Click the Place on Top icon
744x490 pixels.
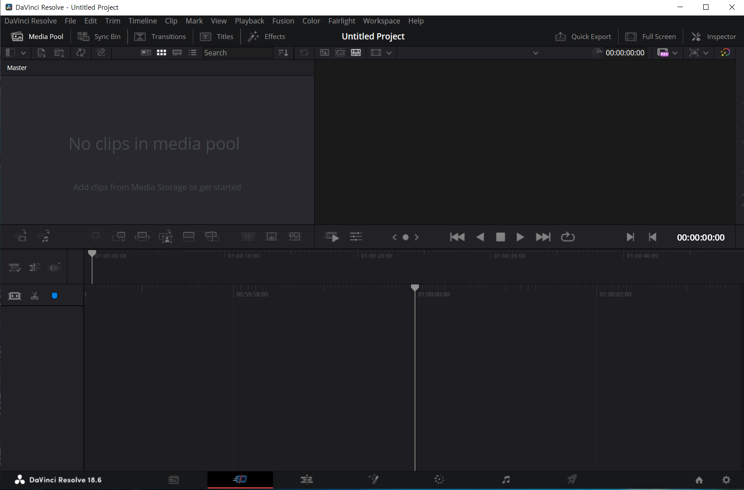[x=189, y=237]
